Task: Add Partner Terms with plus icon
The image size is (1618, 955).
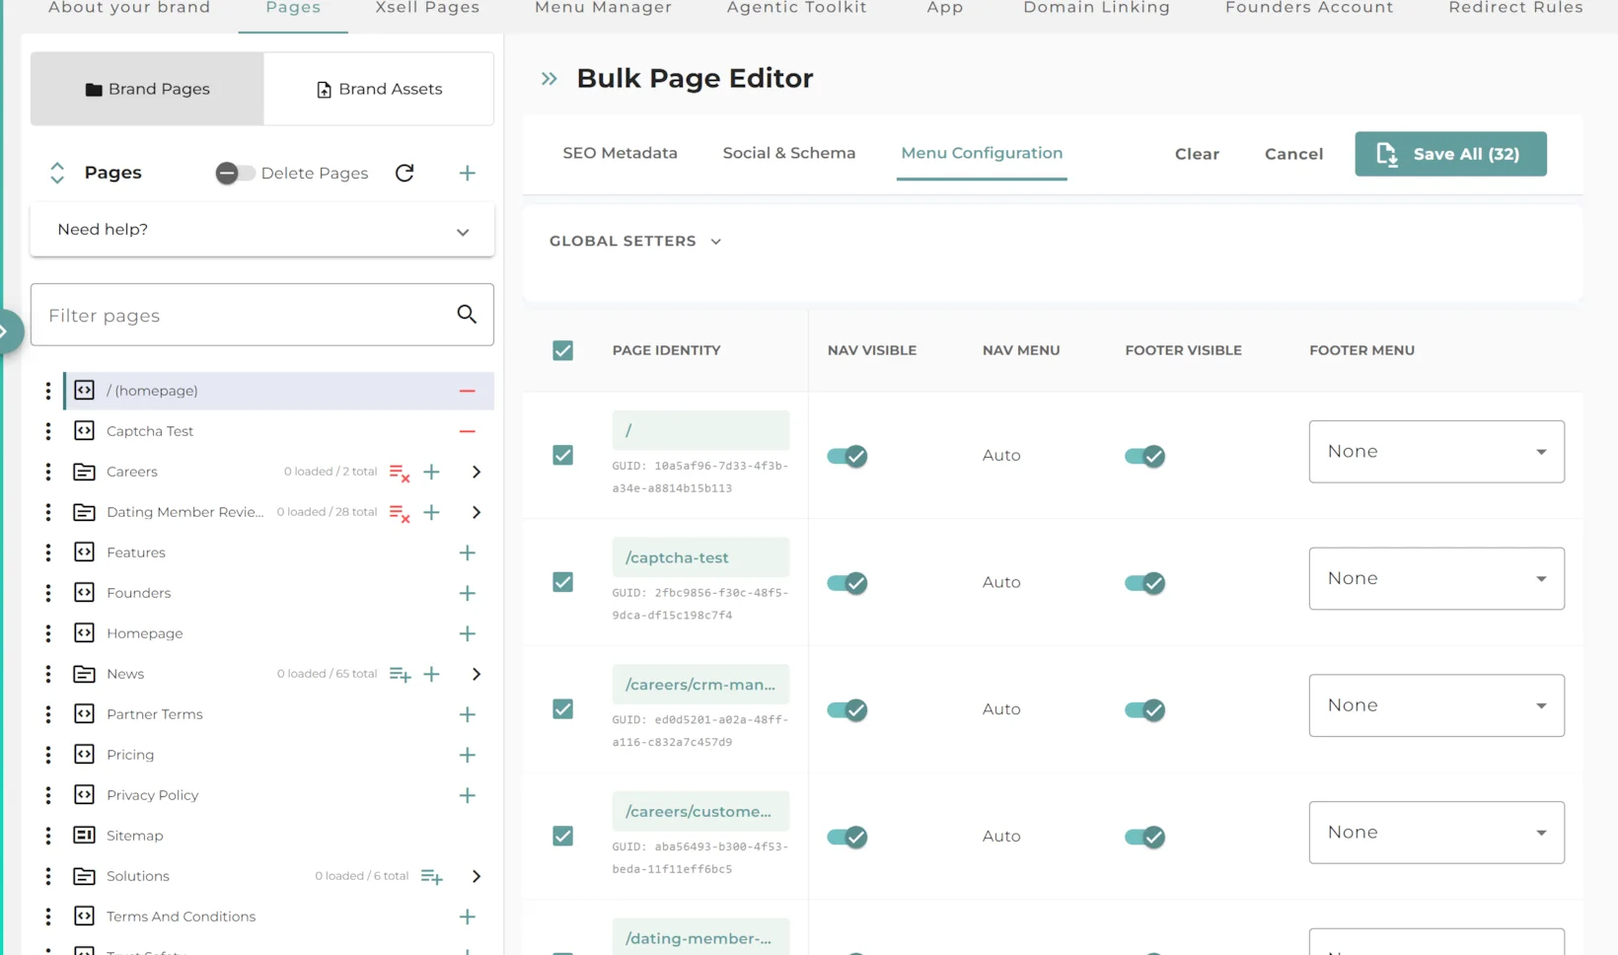Action: pyautogui.click(x=468, y=714)
